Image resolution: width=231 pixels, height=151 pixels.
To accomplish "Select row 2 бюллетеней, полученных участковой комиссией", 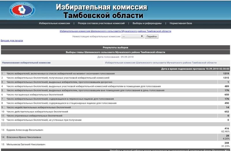I will [x=115, y=78].
